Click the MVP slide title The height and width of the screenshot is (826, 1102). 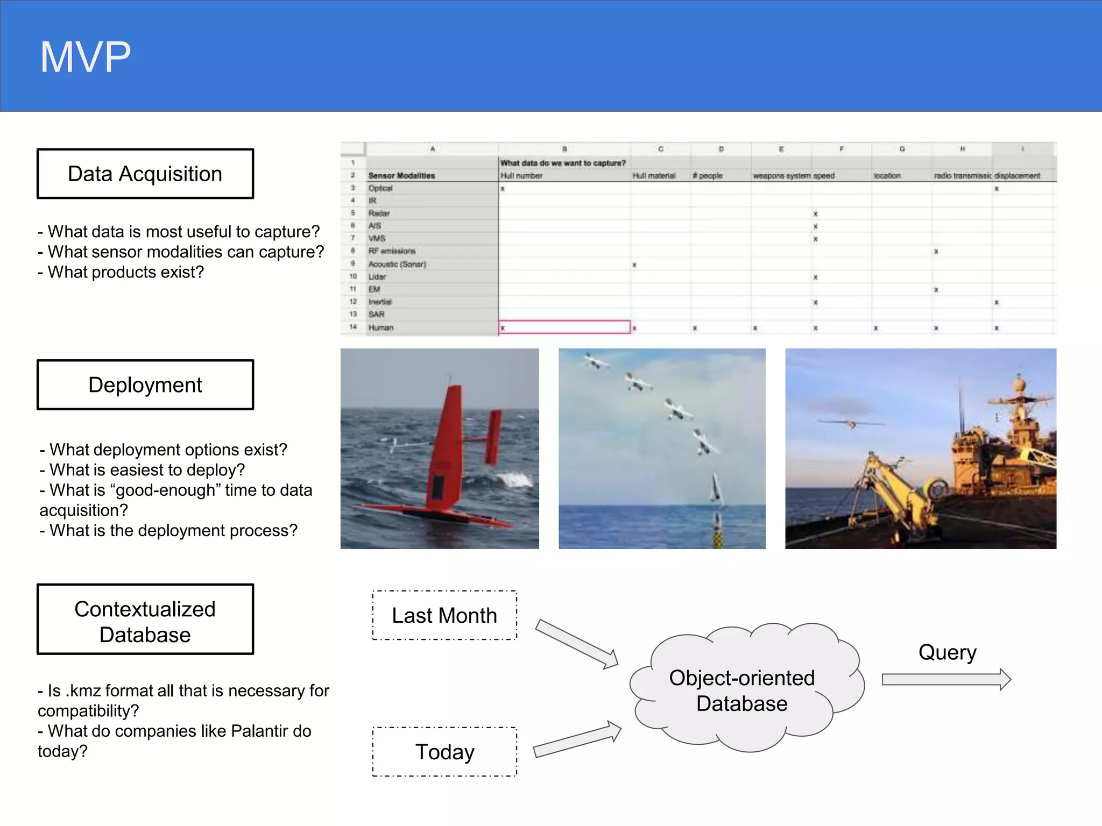pos(86,57)
